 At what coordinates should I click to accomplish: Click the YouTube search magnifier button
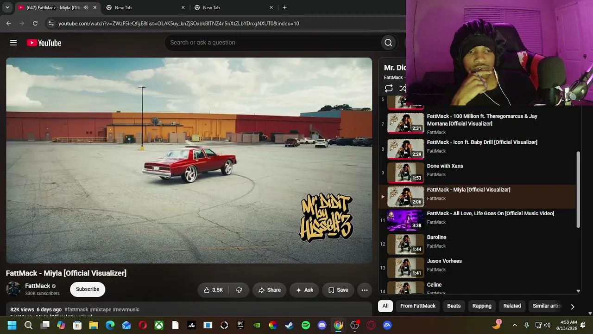pyautogui.click(x=388, y=43)
